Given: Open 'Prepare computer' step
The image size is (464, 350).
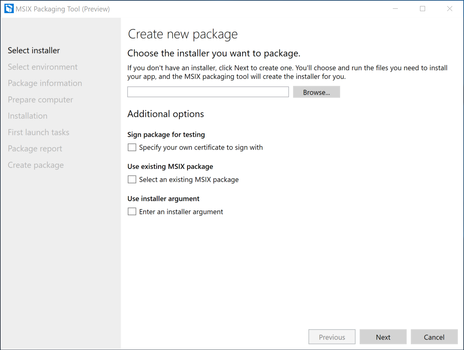Looking at the screenshot, I should 41,100.
